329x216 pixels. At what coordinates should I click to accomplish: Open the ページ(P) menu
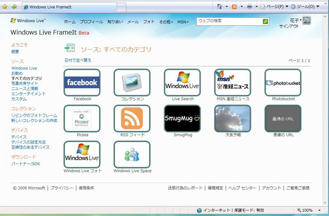(x=274, y=7)
